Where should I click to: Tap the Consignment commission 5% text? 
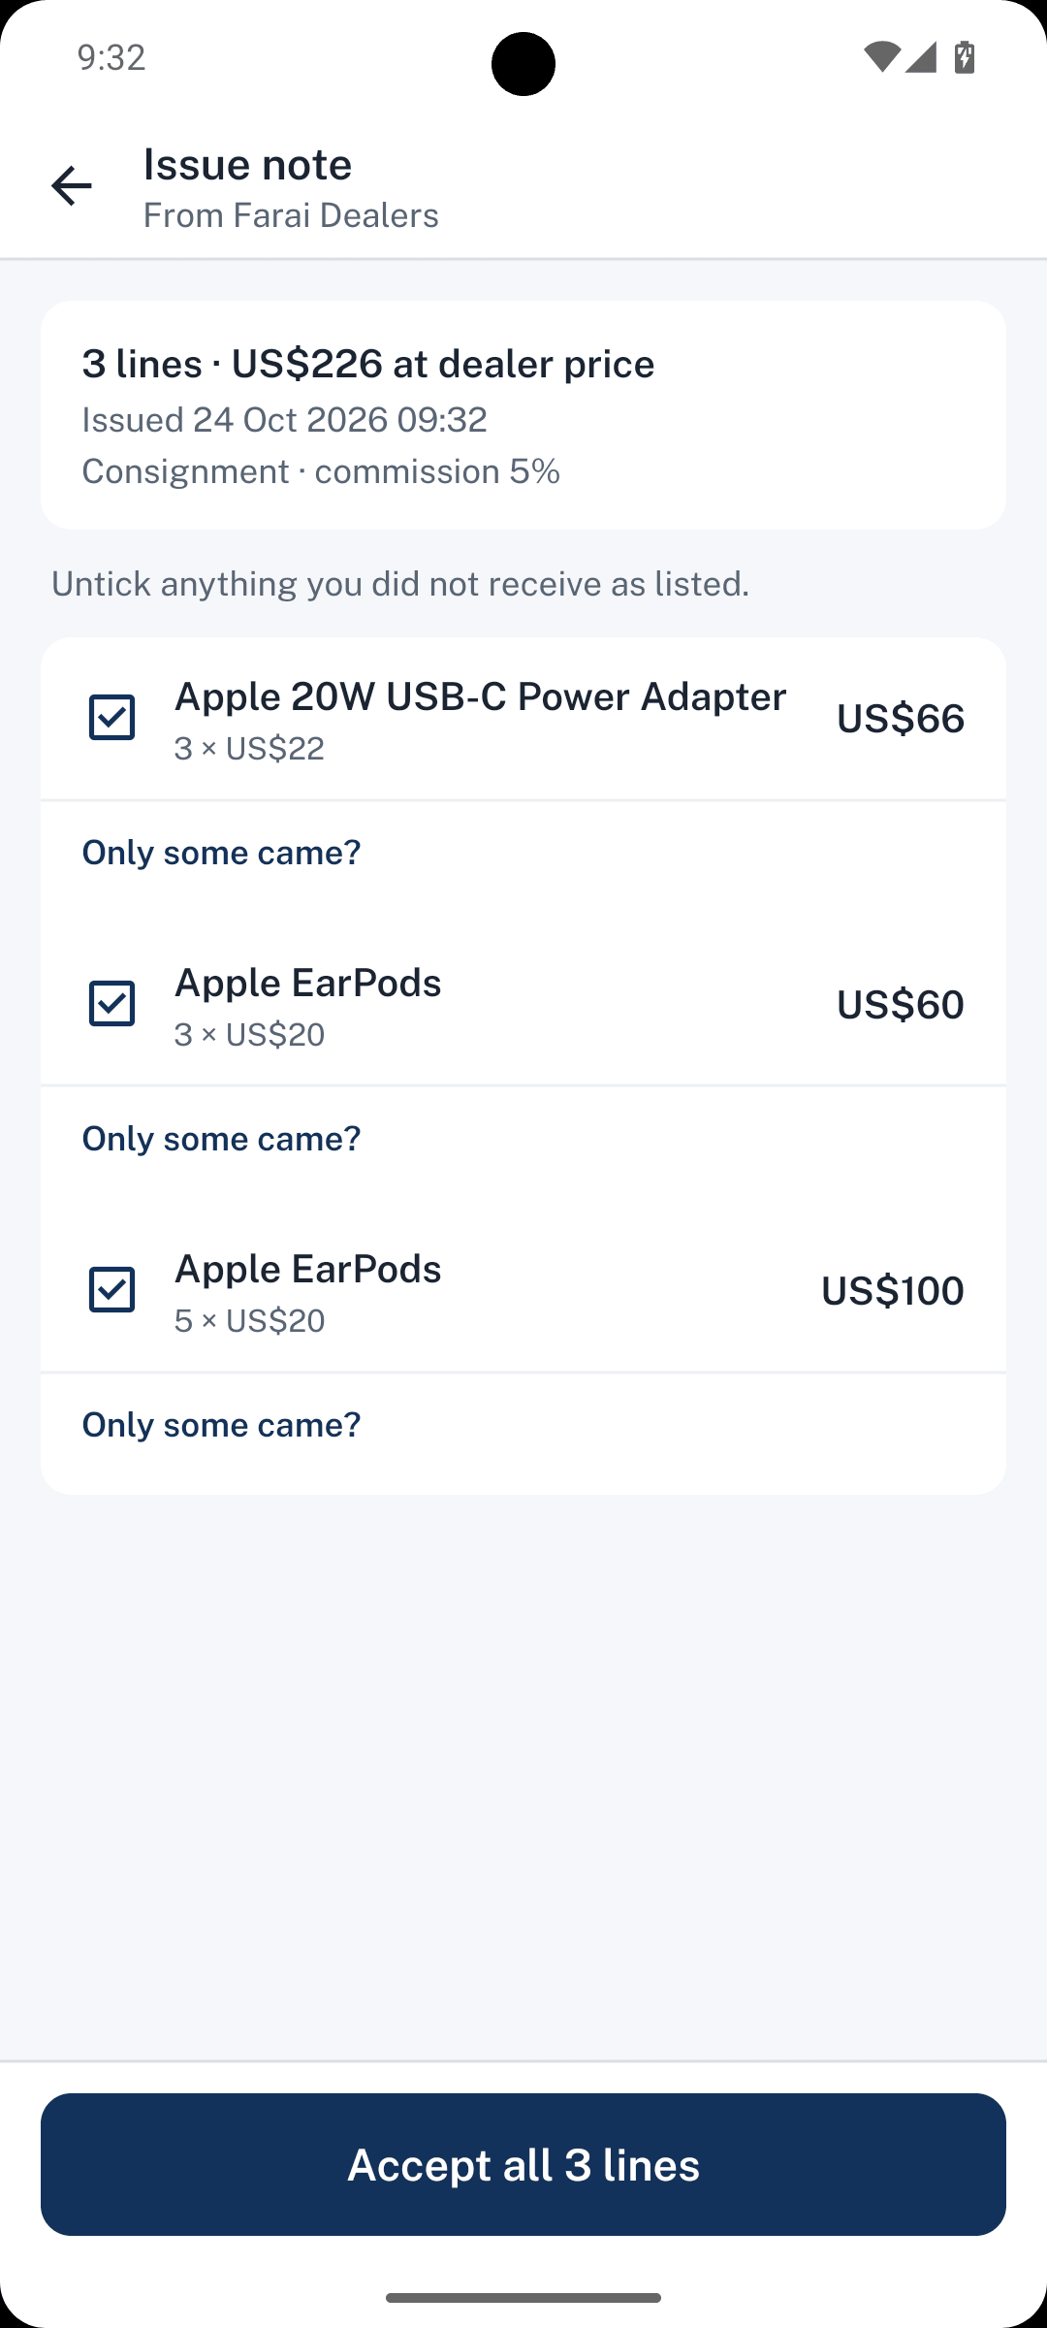(321, 471)
